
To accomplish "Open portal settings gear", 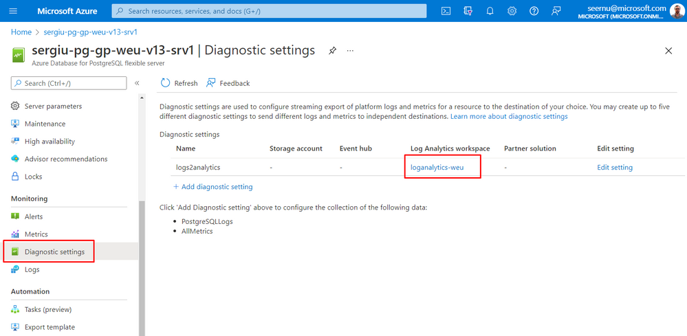I will (512, 11).
